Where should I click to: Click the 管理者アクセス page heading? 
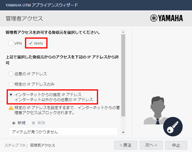pos(24,18)
